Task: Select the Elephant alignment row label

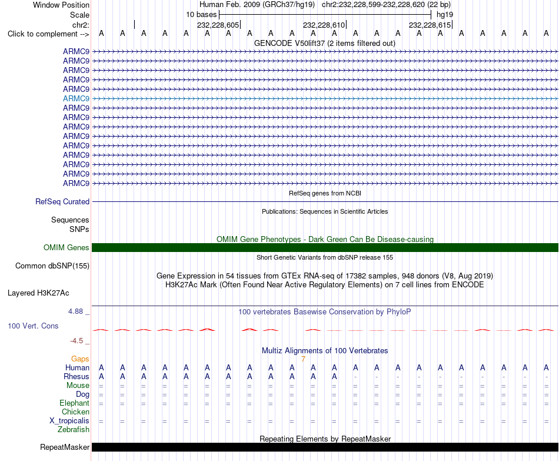Action: [75, 403]
